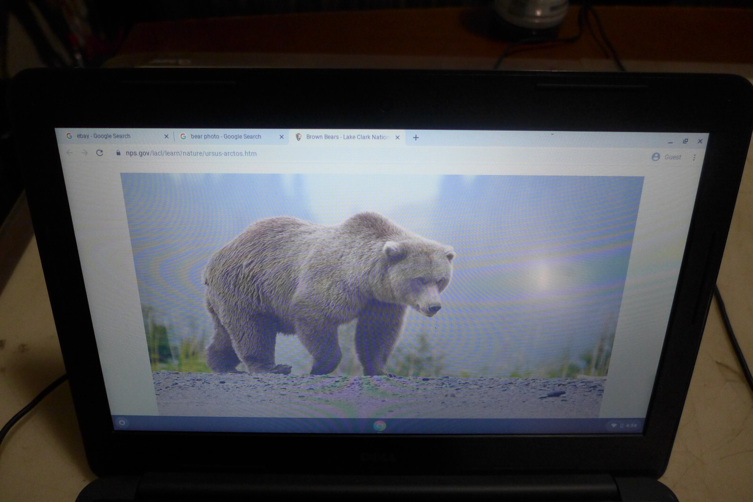Open the Guest profile menu
The image size is (753, 502).
tap(666, 157)
